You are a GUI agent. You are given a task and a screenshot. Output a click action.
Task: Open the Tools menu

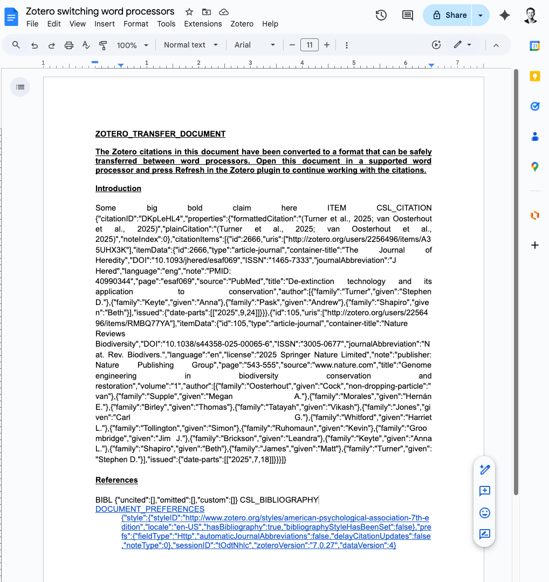tap(166, 24)
